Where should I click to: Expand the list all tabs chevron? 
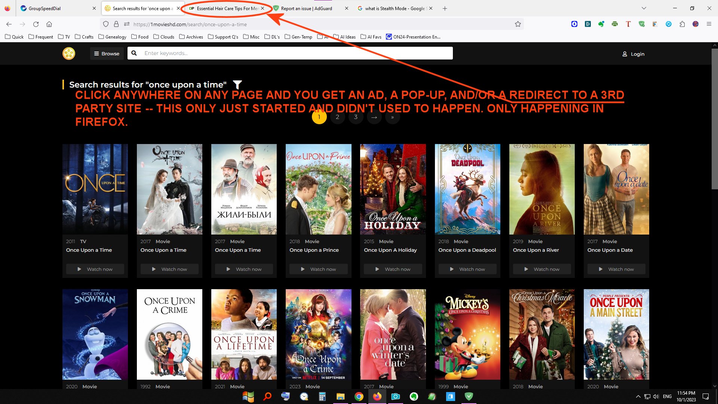pyautogui.click(x=644, y=8)
